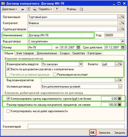
Task: Open calculator for debt sum 0,00
Action: (x=120, y=99)
